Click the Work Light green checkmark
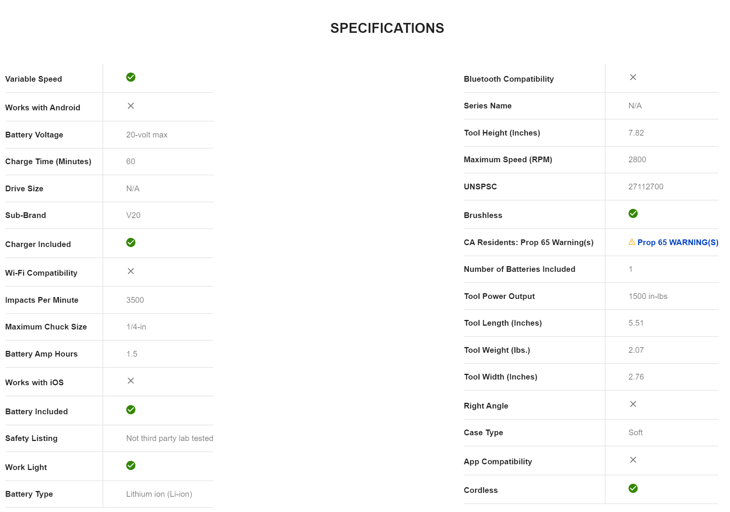The width and height of the screenshot is (730, 512). [131, 465]
